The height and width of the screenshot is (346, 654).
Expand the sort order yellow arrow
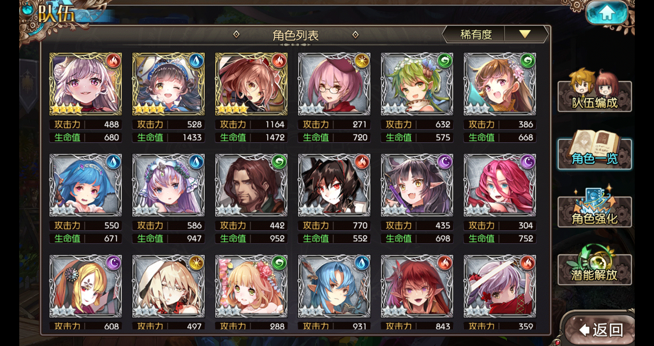(525, 34)
